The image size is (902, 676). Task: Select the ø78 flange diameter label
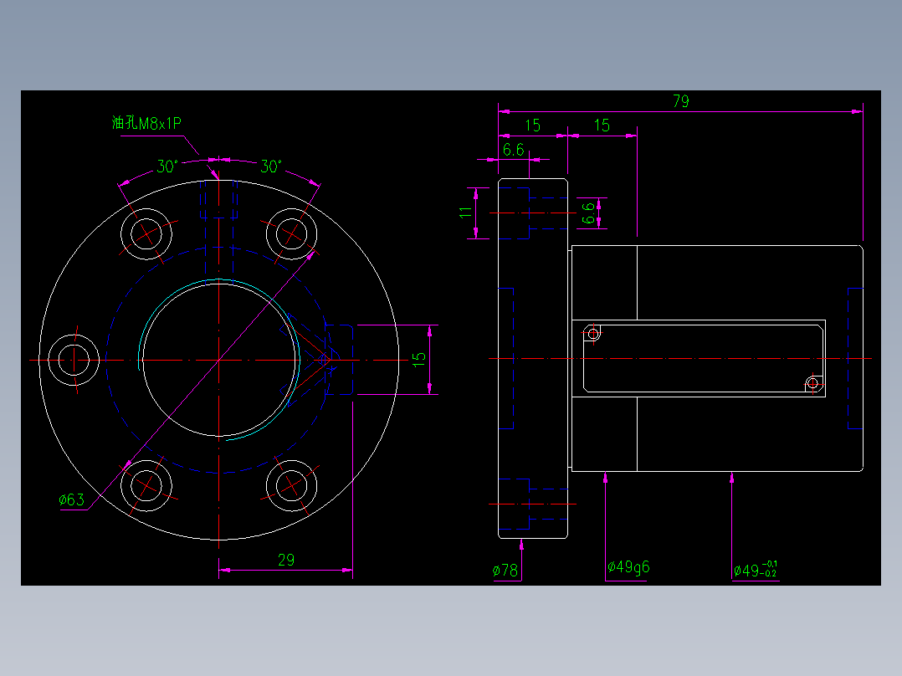505,570
